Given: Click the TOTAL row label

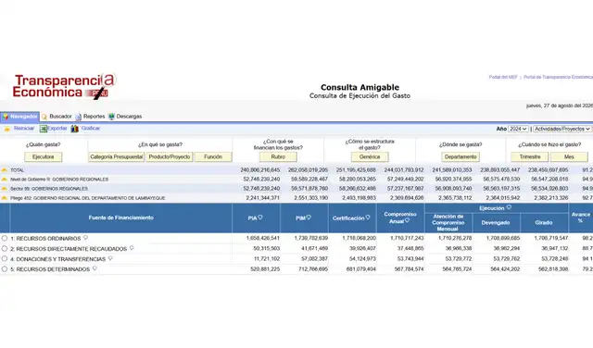Looking at the screenshot, I should pos(18,170).
